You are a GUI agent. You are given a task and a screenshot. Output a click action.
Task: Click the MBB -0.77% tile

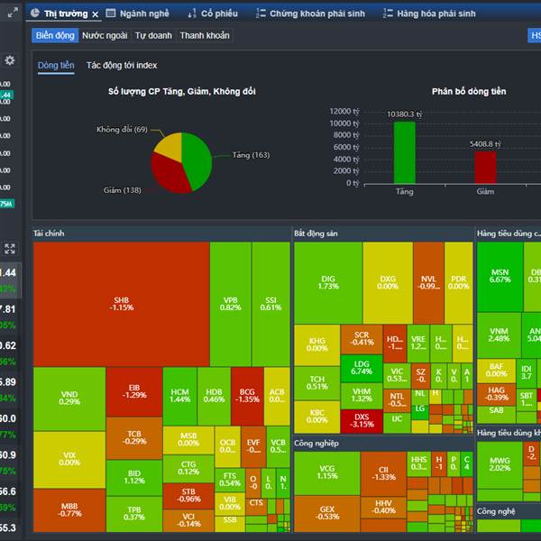click(69, 510)
